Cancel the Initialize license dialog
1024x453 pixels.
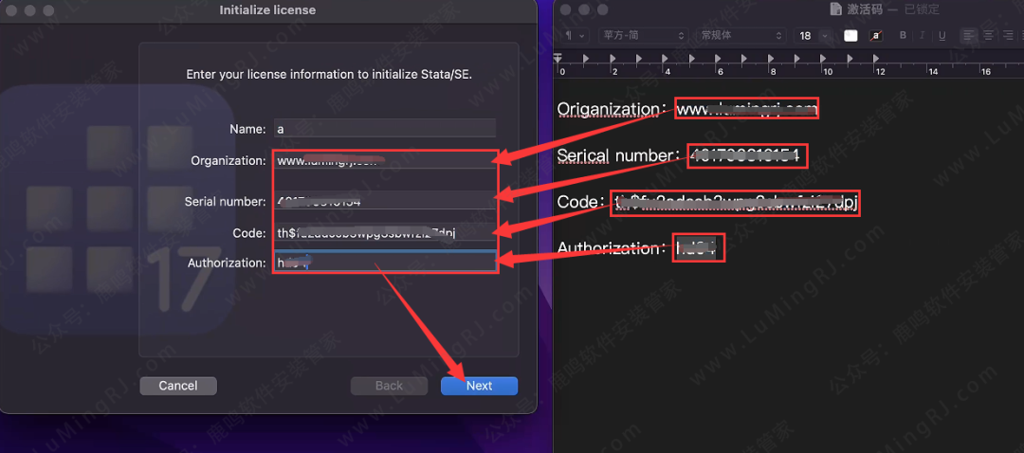pyautogui.click(x=177, y=386)
